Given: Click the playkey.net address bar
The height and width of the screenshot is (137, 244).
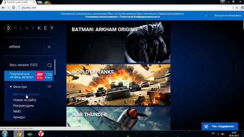Looking at the screenshot, I should pyautogui.click(x=125, y=8).
